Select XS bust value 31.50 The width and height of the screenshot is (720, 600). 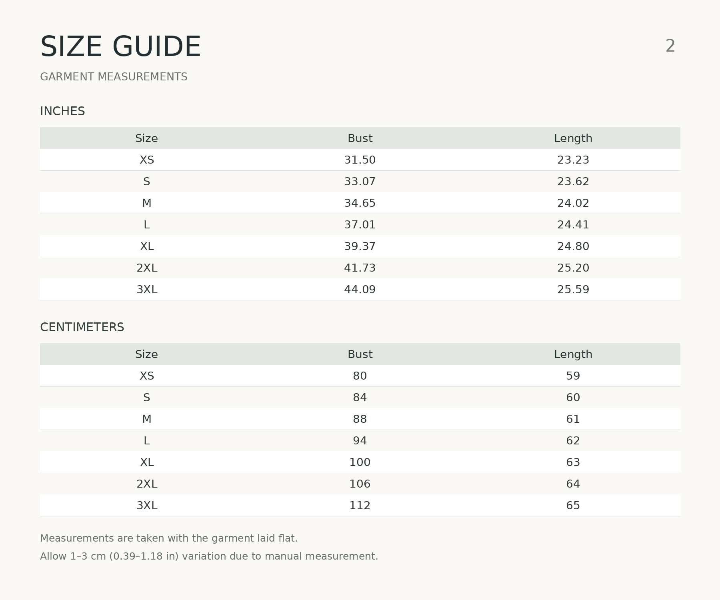click(360, 160)
